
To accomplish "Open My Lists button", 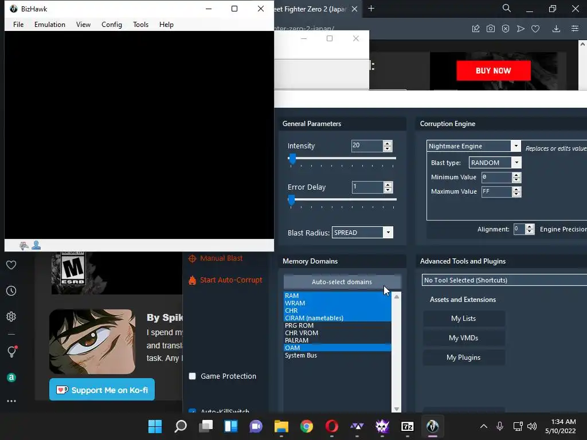I will pos(464,319).
